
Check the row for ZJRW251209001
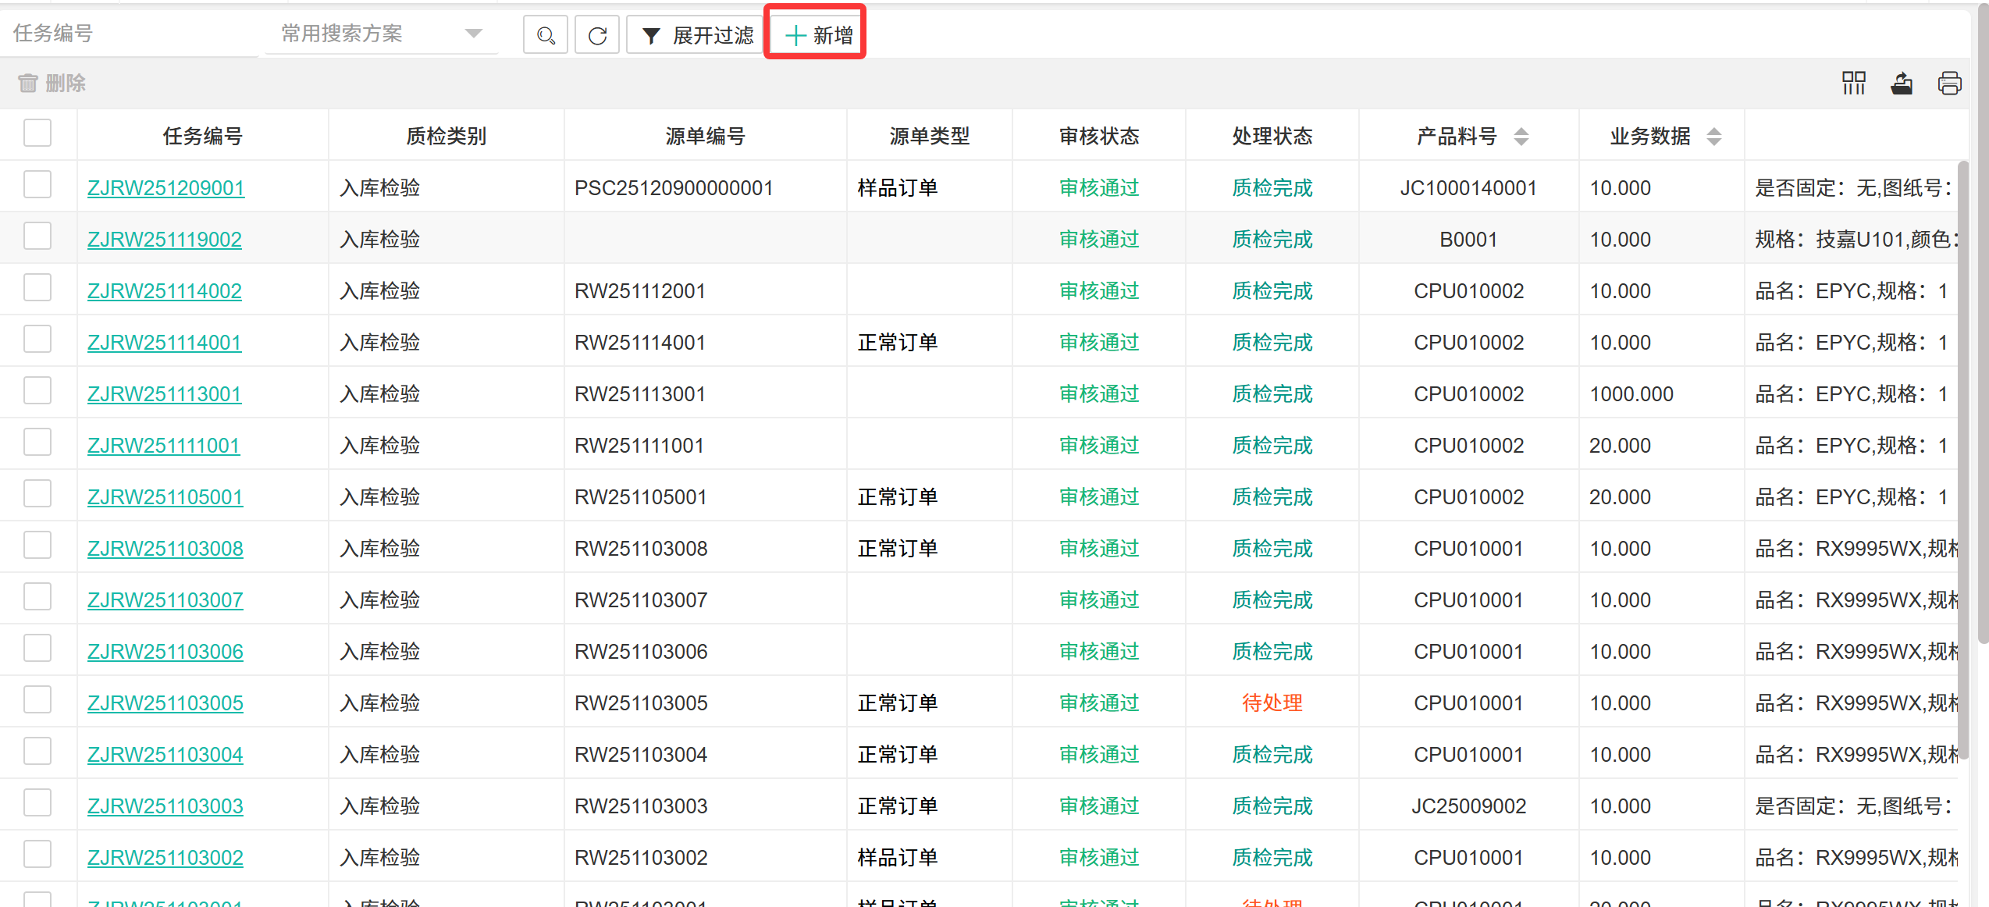[x=37, y=185]
